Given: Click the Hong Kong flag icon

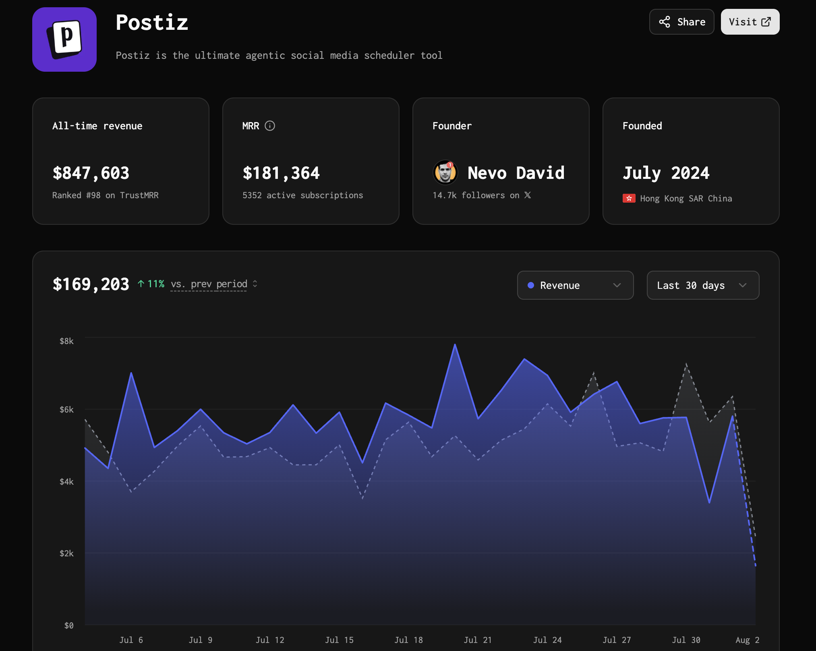Looking at the screenshot, I should click(629, 198).
